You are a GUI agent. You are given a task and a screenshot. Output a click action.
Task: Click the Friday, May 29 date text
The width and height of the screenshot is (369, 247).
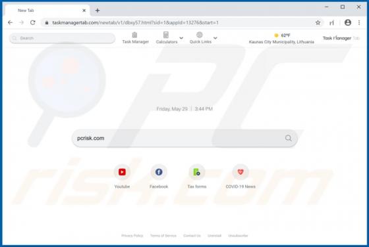[x=172, y=109]
